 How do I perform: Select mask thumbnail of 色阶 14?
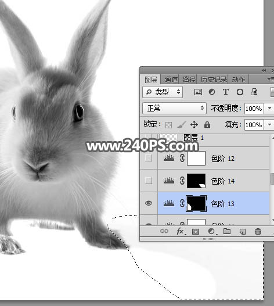(x=196, y=181)
